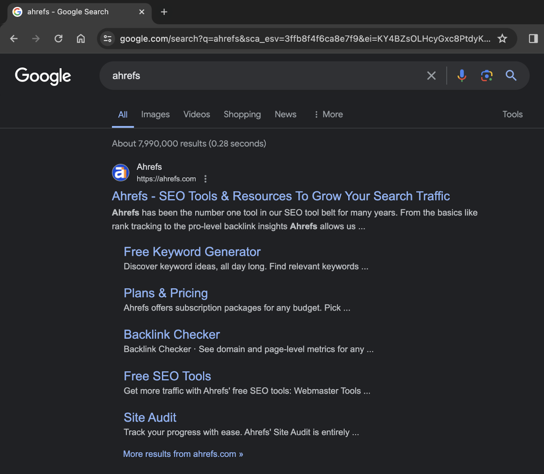Open the Free Keyword Generator result

(x=192, y=252)
